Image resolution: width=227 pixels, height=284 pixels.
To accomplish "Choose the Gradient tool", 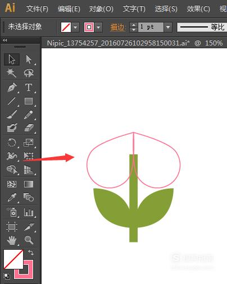I will (29, 184).
